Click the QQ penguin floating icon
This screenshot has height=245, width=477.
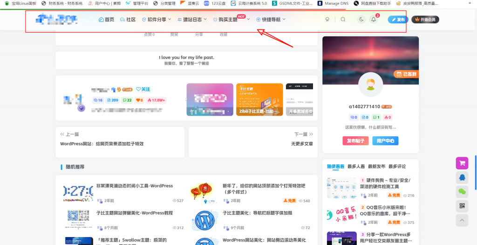[x=462, y=177]
